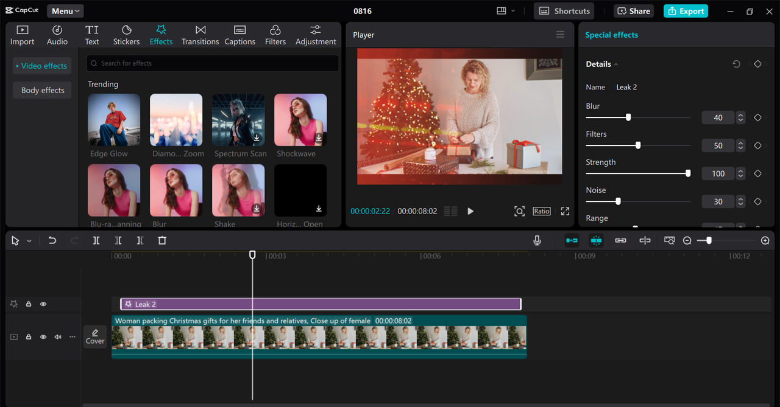Click the Ratio button in Player

(542, 211)
